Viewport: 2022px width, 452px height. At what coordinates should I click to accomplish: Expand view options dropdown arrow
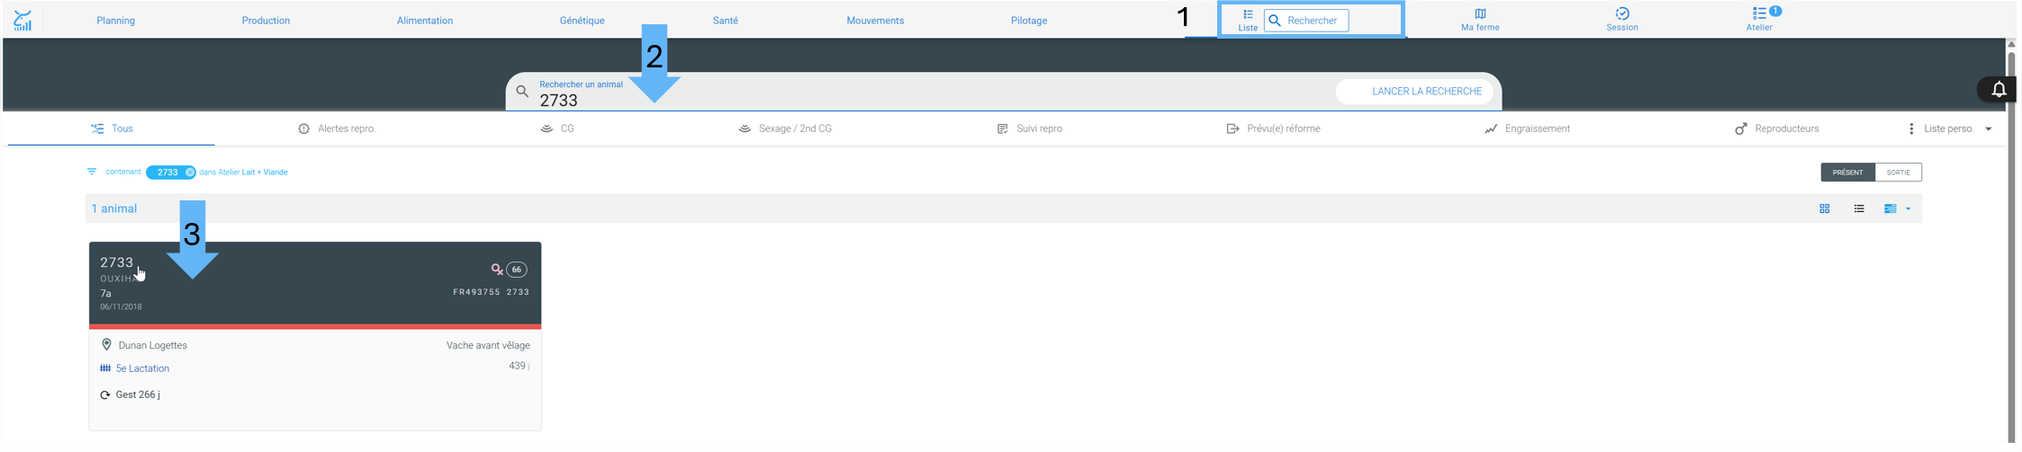1908,208
